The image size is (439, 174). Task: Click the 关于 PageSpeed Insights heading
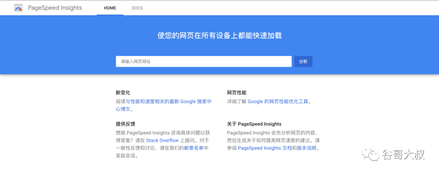[254, 124]
